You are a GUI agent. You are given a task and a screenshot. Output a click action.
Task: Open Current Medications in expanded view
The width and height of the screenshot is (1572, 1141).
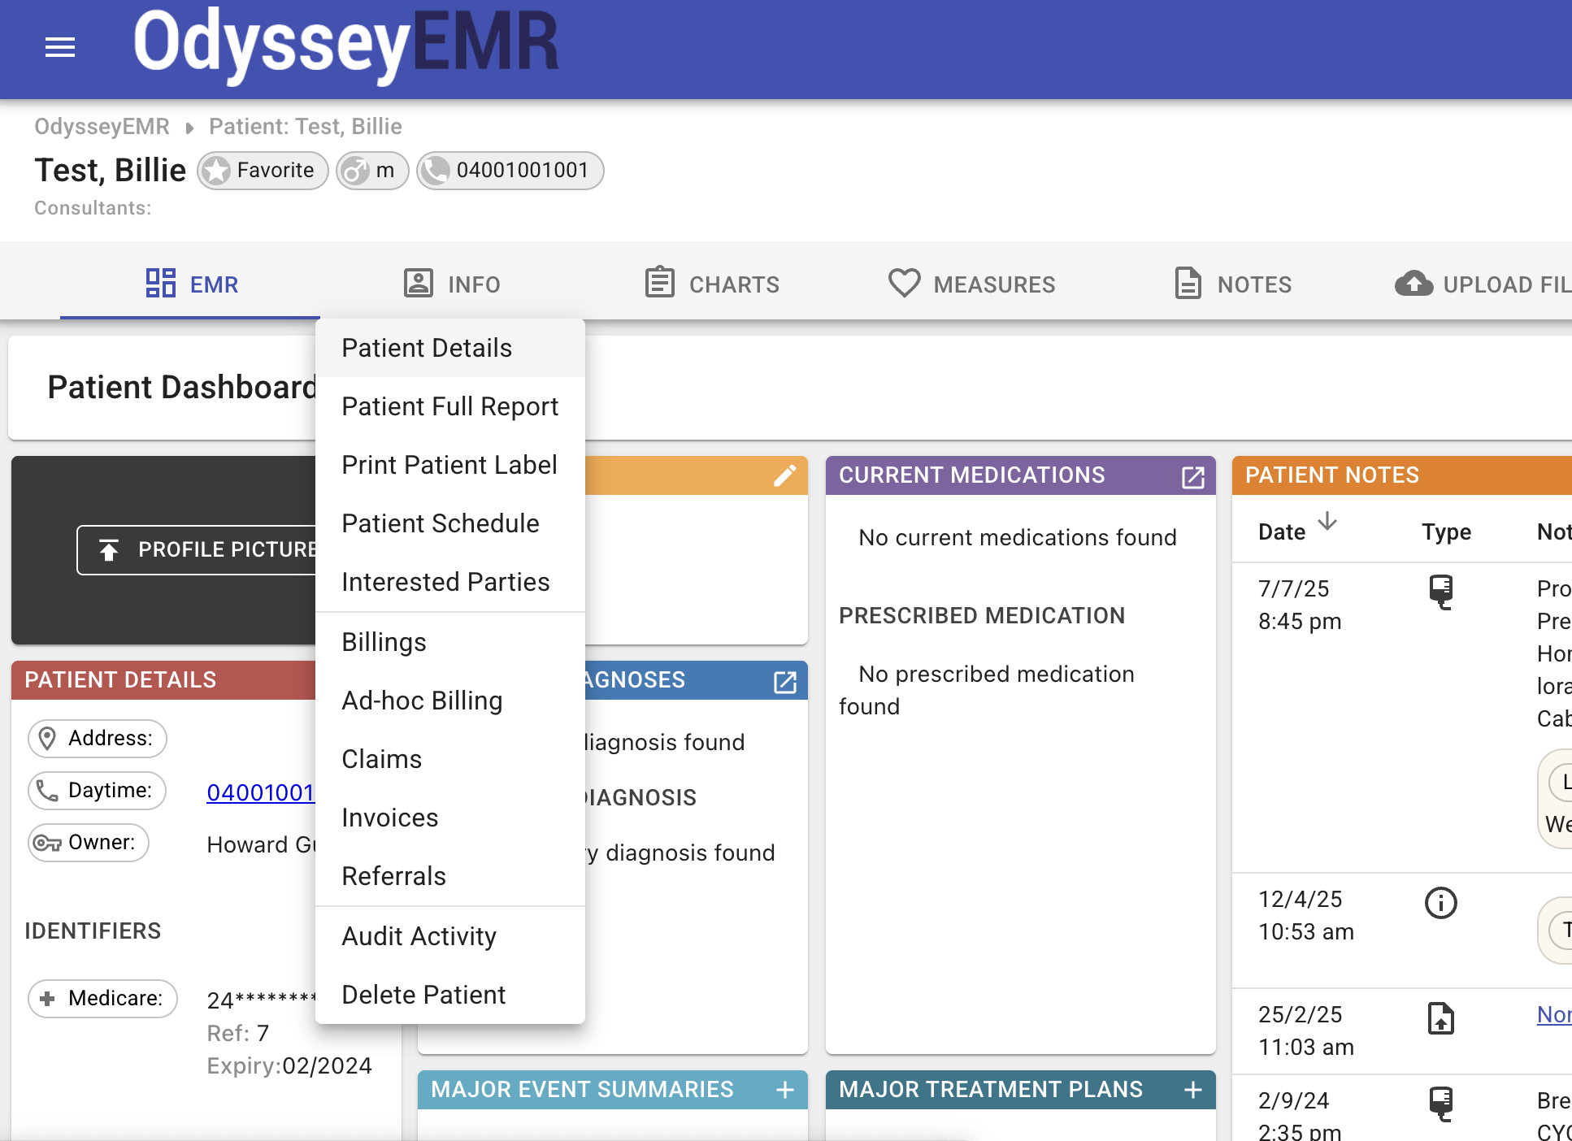[1192, 479]
